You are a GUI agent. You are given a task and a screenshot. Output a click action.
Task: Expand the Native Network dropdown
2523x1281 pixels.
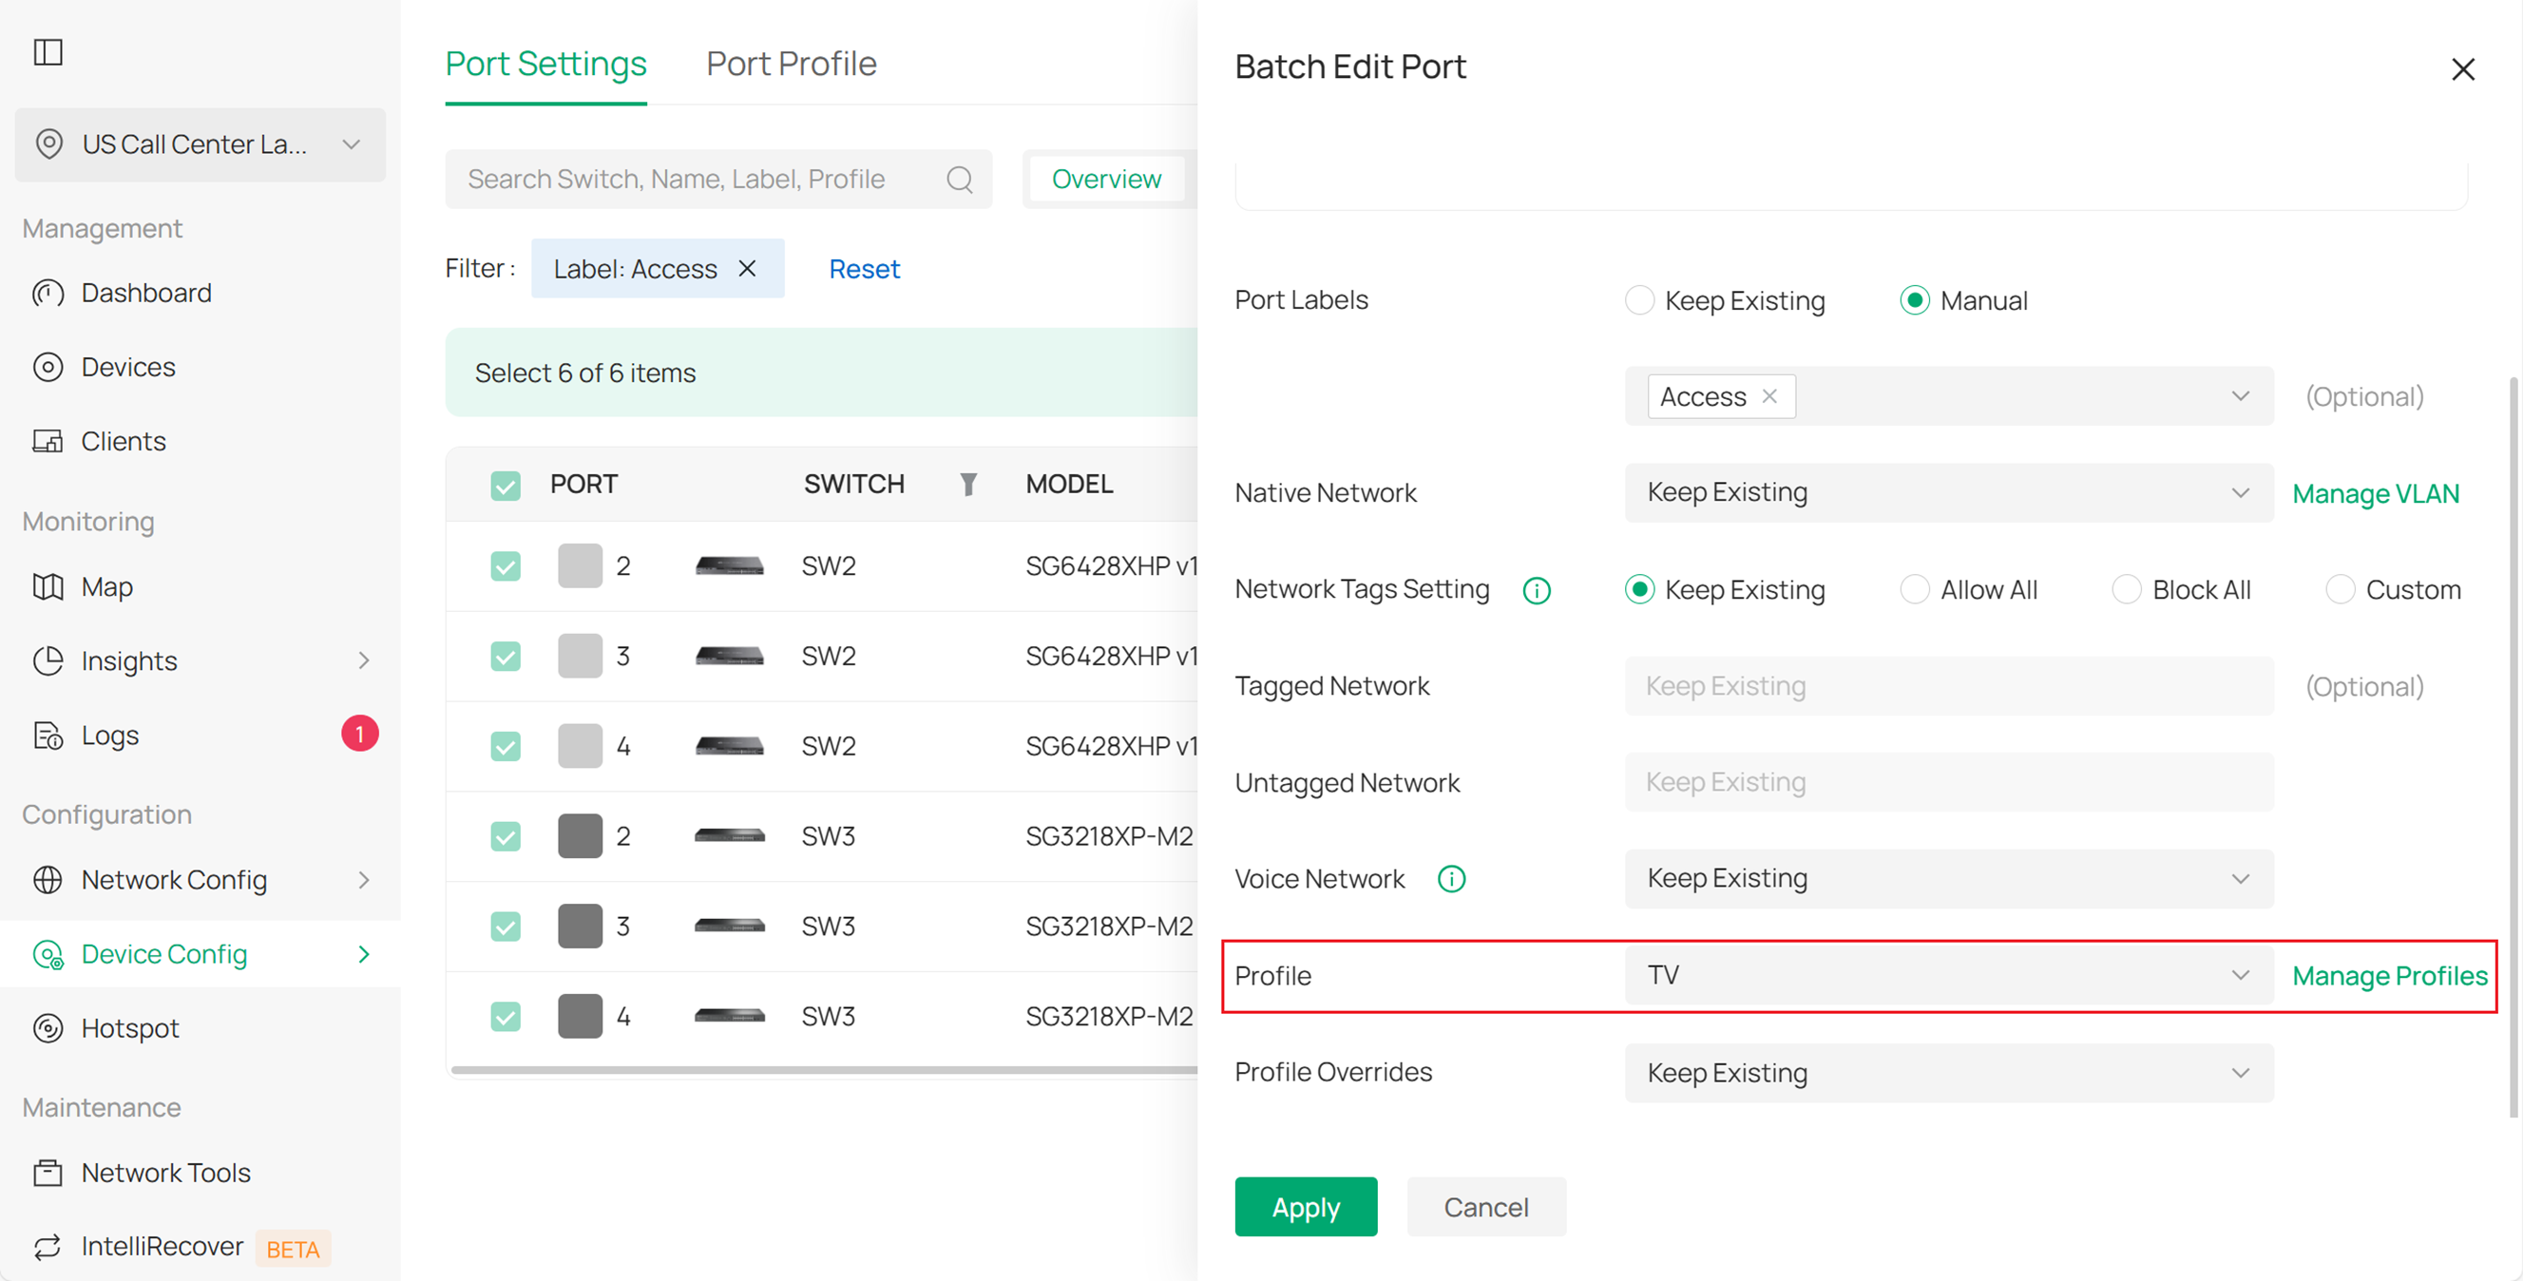pyautogui.click(x=1949, y=491)
